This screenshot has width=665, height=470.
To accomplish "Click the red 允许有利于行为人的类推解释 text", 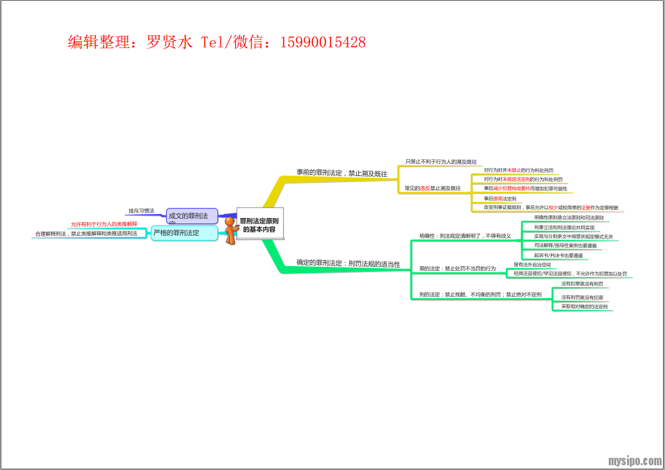I will (104, 223).
